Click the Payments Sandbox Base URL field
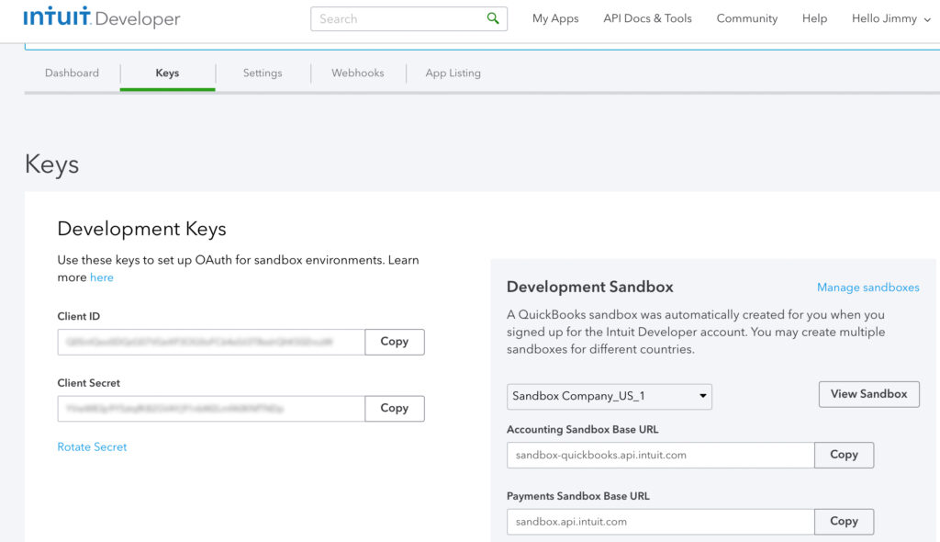The width and height of the screenshot is (940, 542). 661,522
